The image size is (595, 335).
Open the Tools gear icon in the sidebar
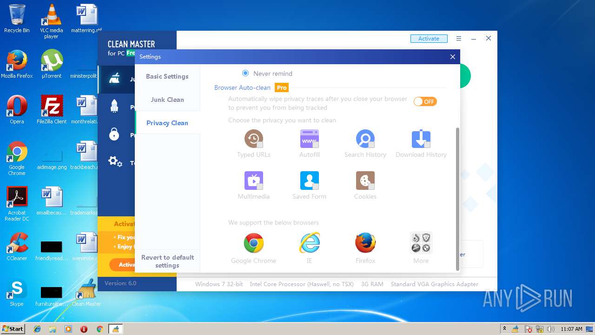[115, 162]
